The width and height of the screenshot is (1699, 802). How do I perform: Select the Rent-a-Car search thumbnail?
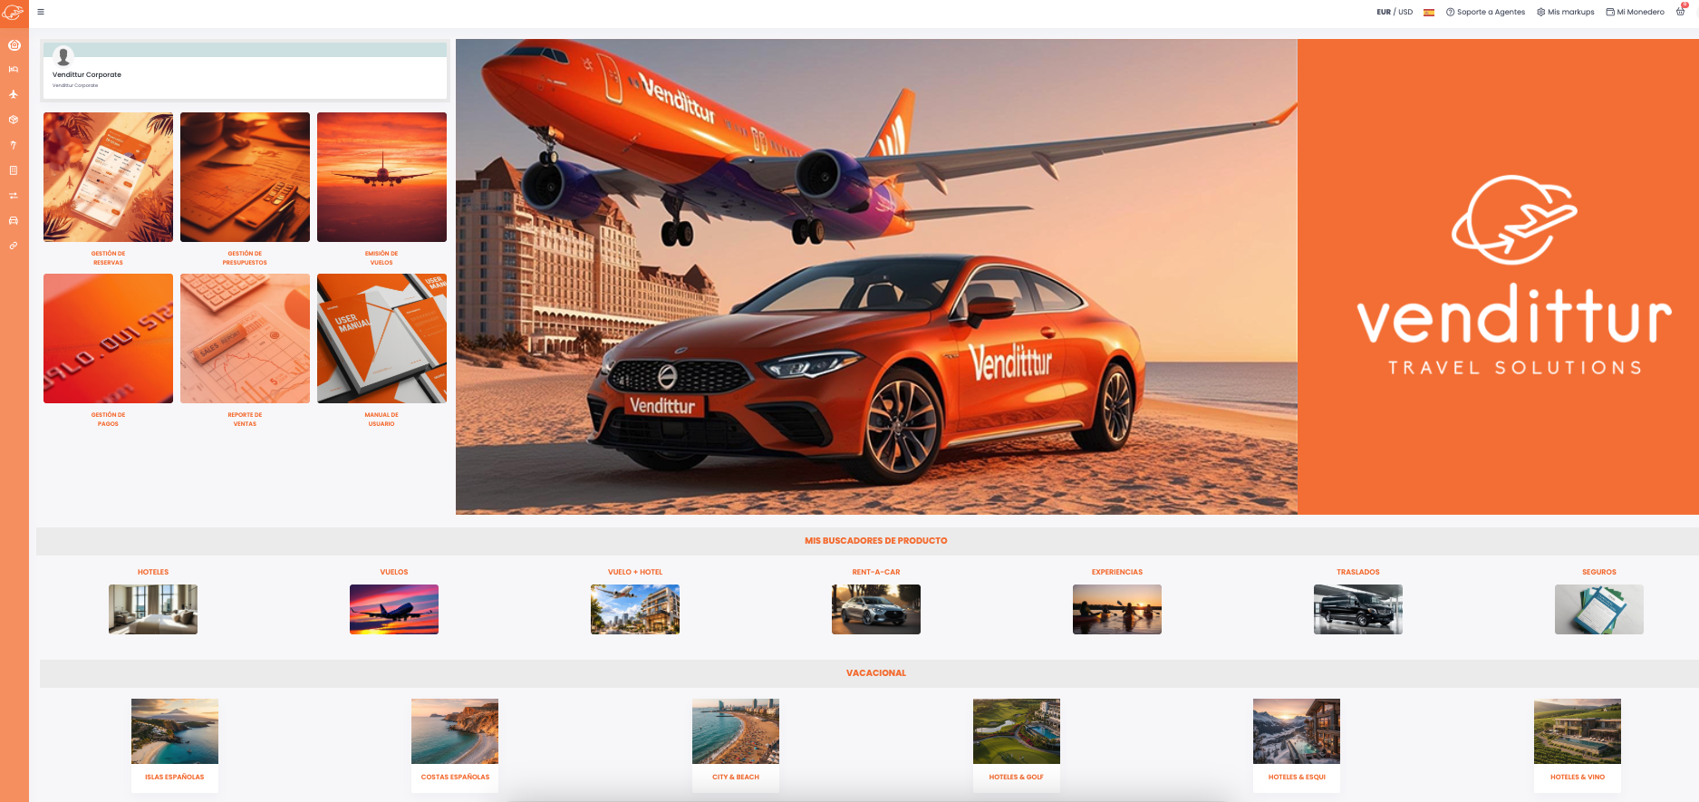click(876, 609)
